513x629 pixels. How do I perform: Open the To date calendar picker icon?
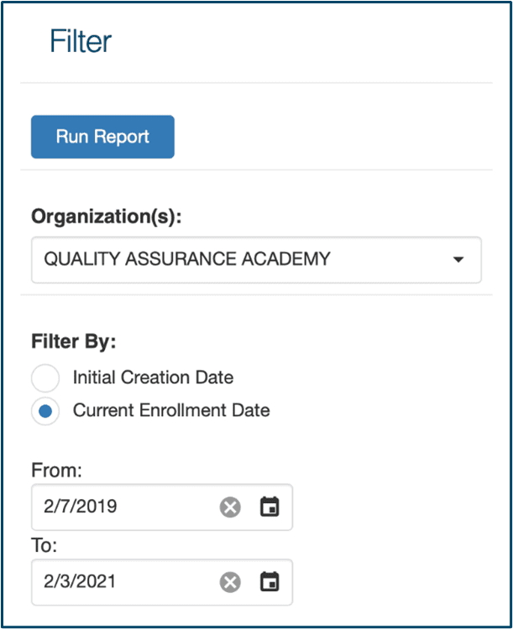[x=270, y=581]
